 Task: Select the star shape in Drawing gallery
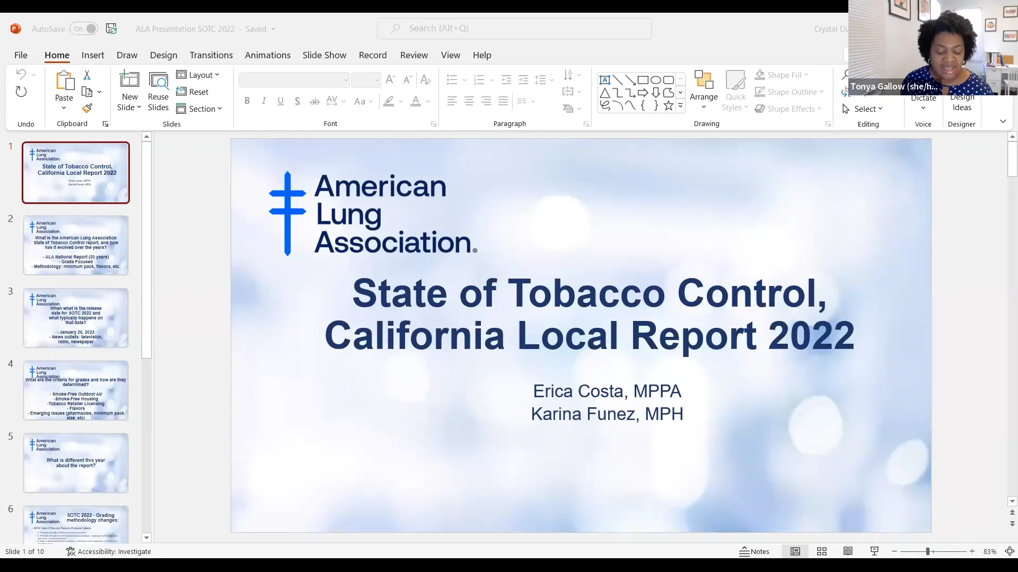669,105
